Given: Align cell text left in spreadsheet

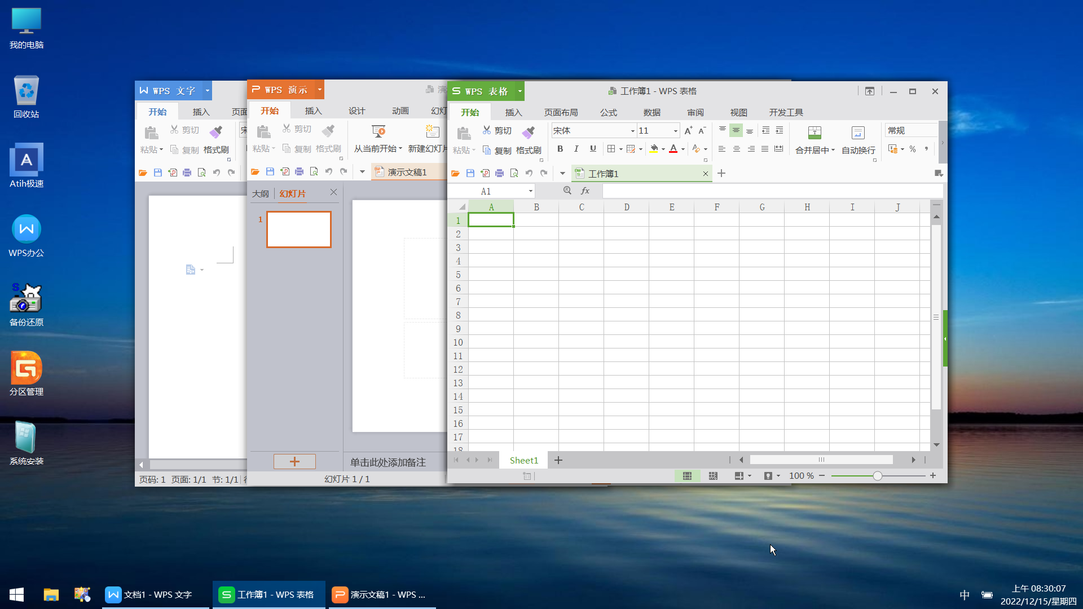Looking at the screenshot, I should coord(722,149).
